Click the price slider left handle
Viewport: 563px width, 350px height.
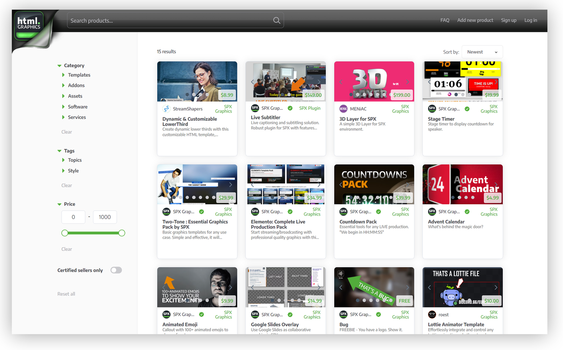point(65,233)
